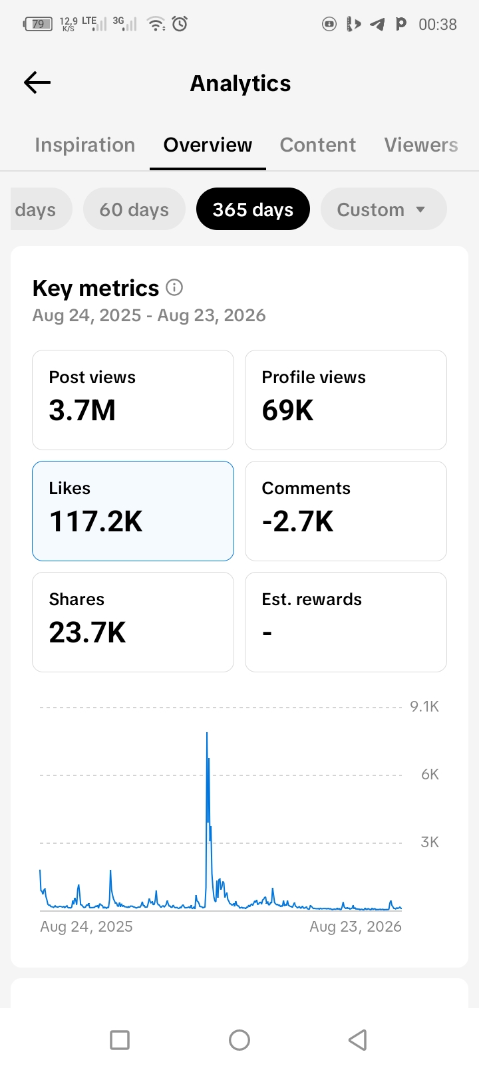Viewport: 479px width, 1072px height.
Task: Open Key metrics info icon
Action: tap(174, 287)
